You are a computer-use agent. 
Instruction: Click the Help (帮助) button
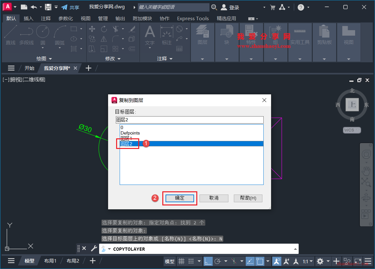pos(248,198)
